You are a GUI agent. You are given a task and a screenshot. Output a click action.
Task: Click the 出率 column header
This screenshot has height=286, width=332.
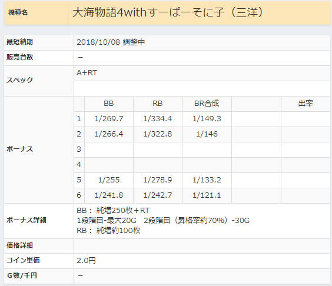coord(306,104)
